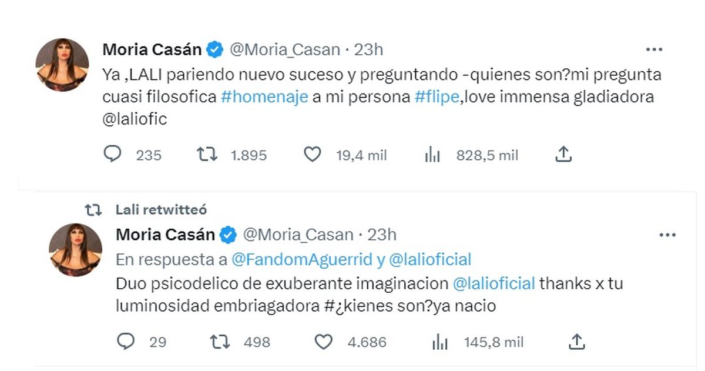The width and height of the screenshot is (705, 371).
Task: Reply to the Duo psicodelico tweet
Action: (125, 341)
